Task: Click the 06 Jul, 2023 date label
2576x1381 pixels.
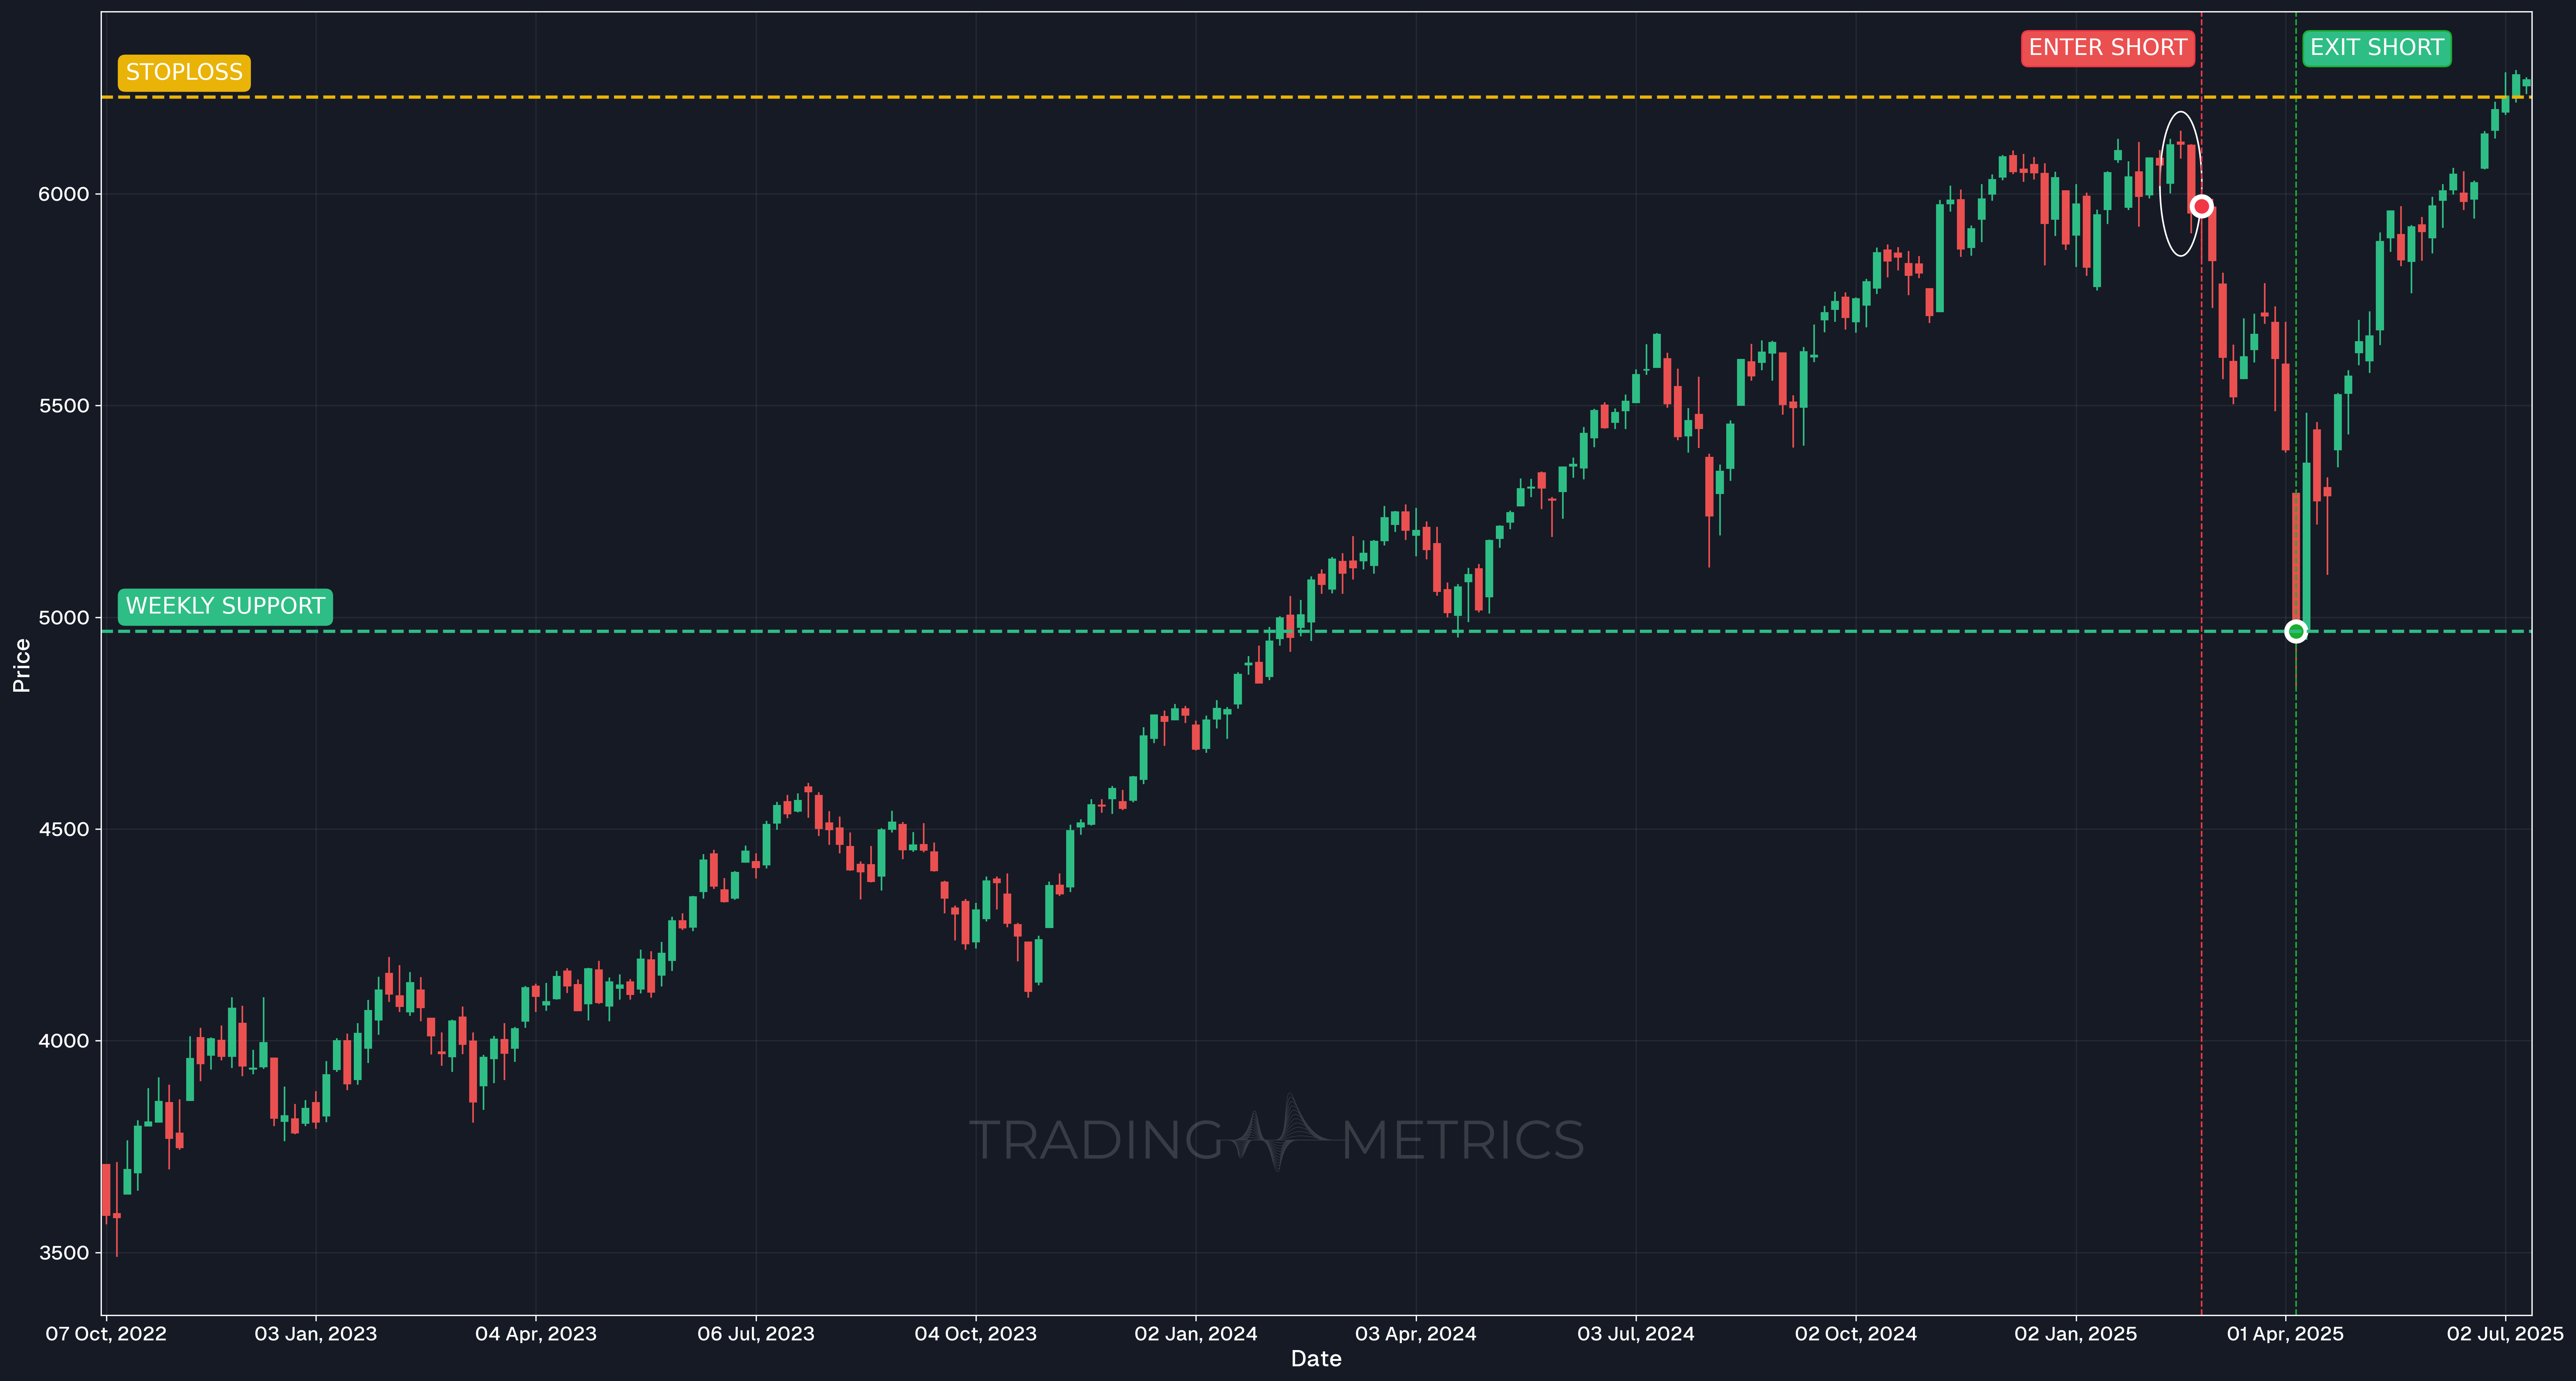Action: (x=756, y=1334)
